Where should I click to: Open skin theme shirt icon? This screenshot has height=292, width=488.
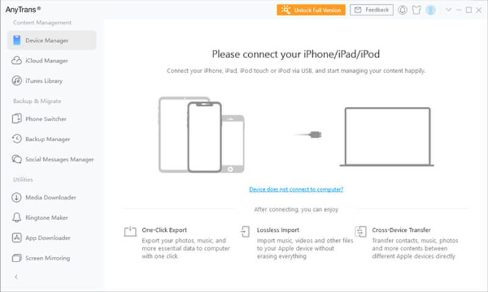tap(417, 10)
